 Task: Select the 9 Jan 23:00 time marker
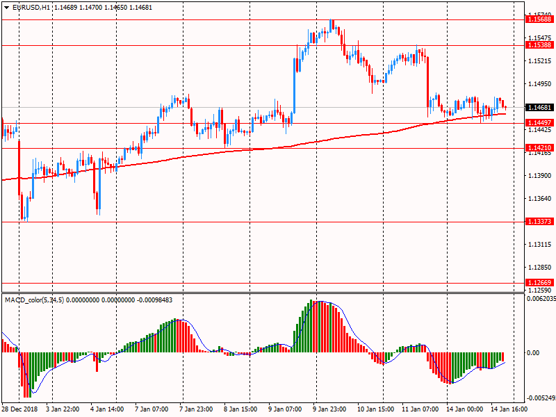click(330, 409)
